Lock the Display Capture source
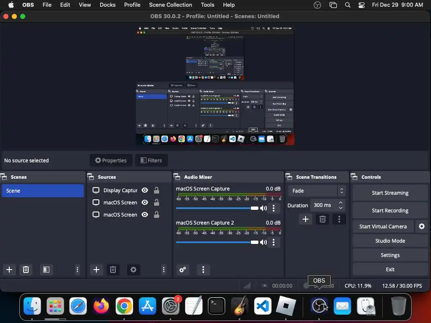Screen dimensions: 431x323 [157, 190]
